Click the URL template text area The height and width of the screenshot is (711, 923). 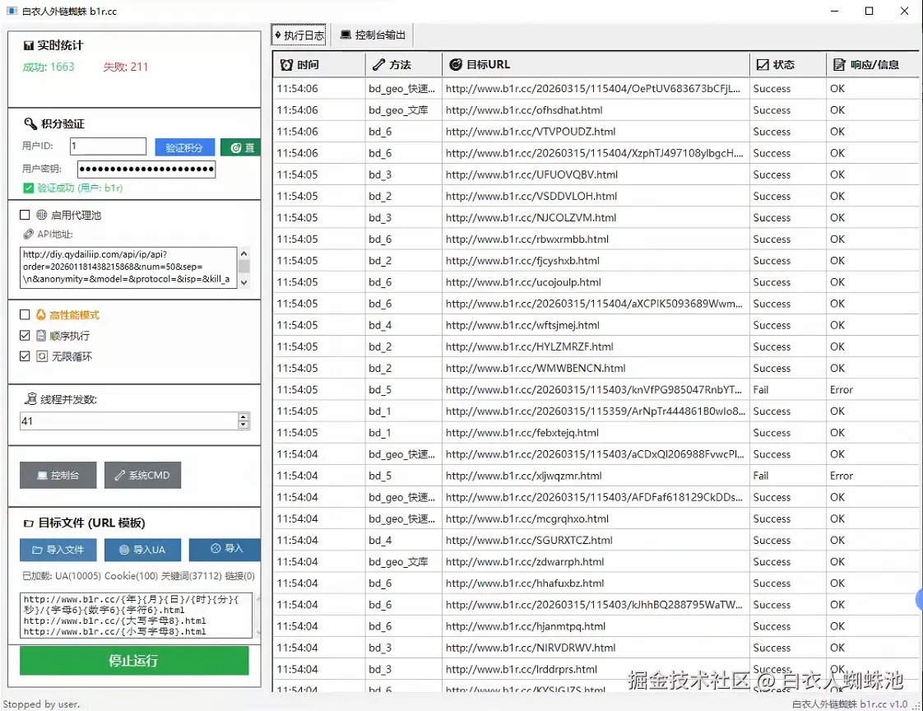136,616
